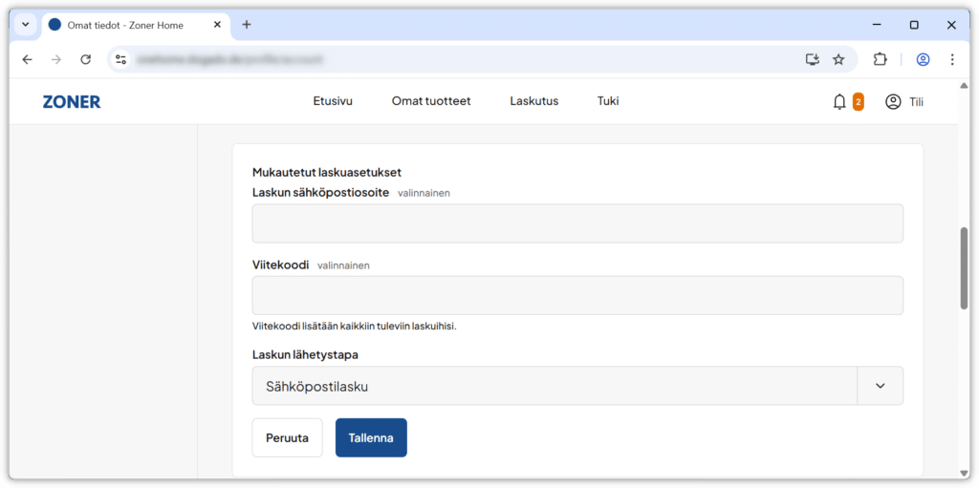This screenshot has width=979, height=488.
Task: Click the ZONER logo
Action: point(72,101)
